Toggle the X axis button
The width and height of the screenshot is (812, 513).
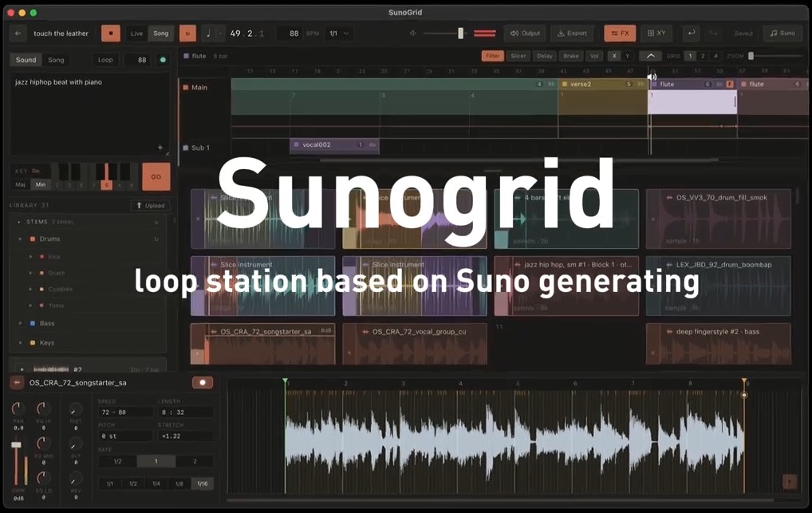coord(613,56)
